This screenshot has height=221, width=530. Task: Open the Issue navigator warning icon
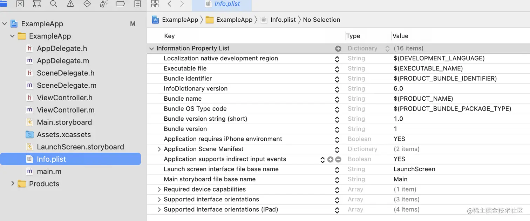[x=70, y=4]
